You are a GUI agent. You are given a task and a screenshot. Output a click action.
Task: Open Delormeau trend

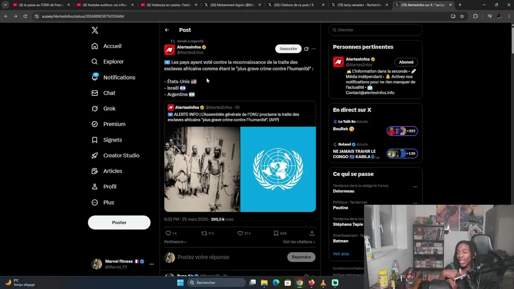tap(344, 191)
